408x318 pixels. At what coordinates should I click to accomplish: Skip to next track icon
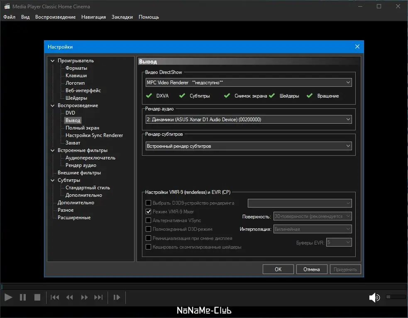pos(98,297)
